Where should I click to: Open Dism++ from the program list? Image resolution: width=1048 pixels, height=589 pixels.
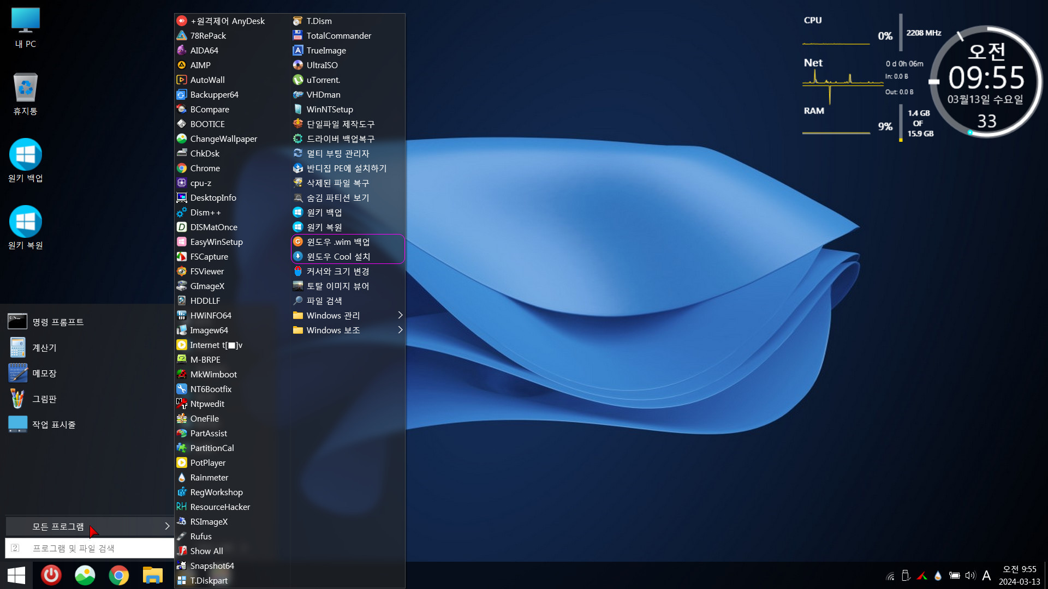231,212
